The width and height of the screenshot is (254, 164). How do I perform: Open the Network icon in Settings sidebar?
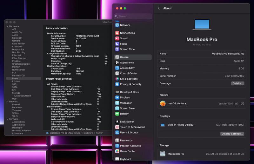[117, 25]
